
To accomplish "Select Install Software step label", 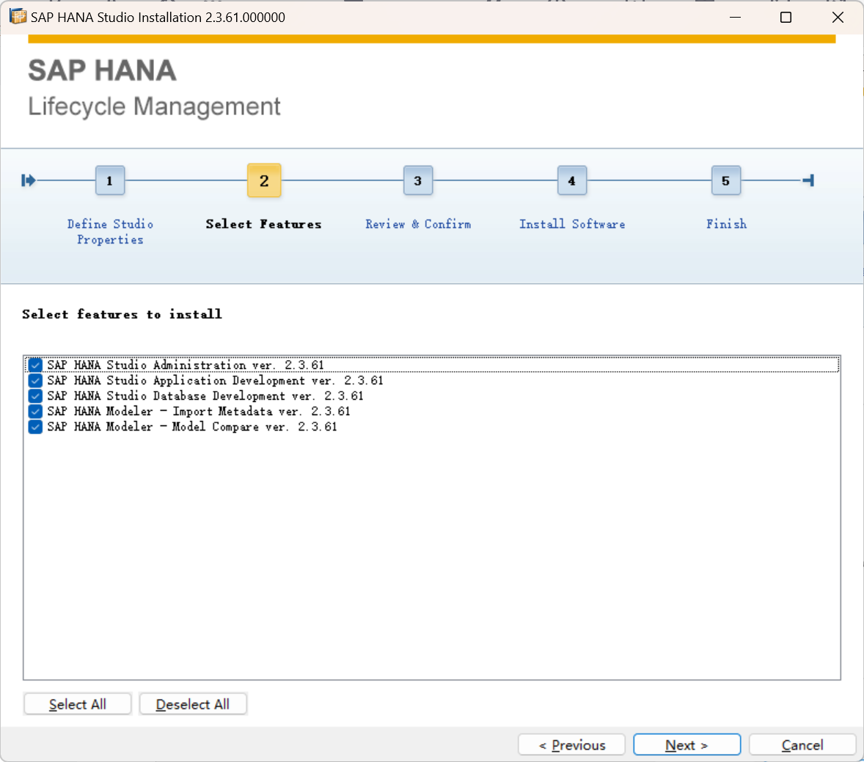I will (572, 224).
